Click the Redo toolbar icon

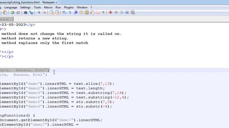18,13
